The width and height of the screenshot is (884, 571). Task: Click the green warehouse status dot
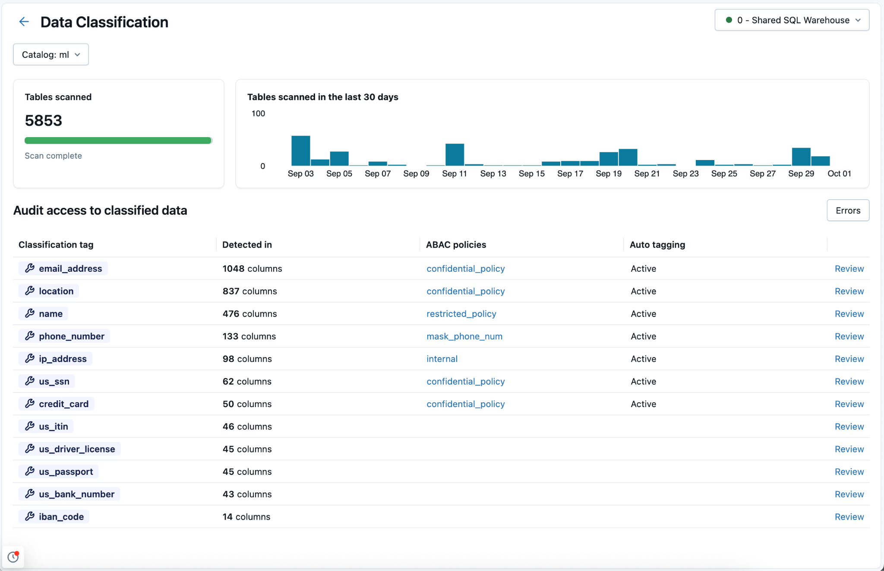tap(729, 20)
